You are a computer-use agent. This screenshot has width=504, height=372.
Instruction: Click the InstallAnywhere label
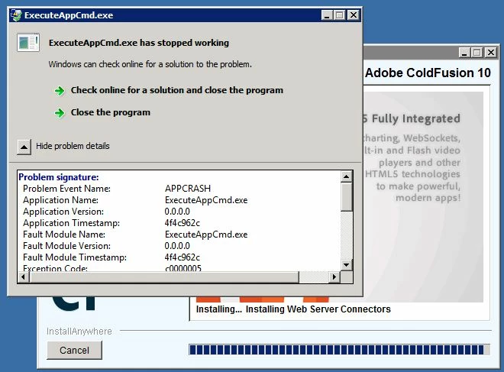click(79, 332)
